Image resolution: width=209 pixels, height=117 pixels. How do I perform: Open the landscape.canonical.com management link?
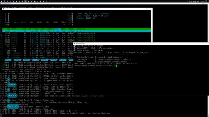pyautogui.click(x=113, y=59)
